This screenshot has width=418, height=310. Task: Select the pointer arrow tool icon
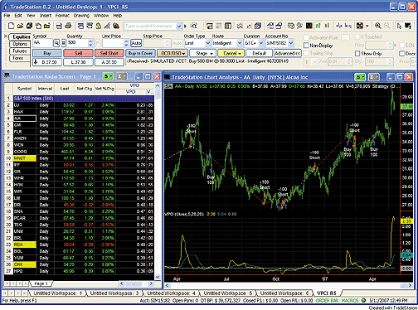pos(399,26)
